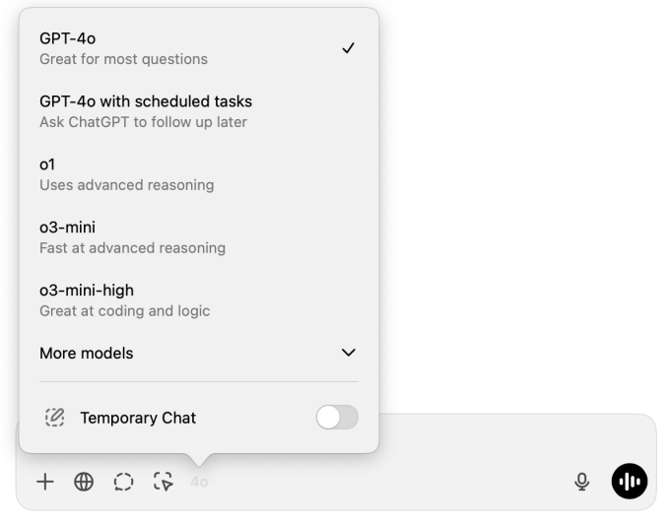This screenshot has width=669, height=525.
Task: Click the dashed circle icon in composer
Action: point(123,482)
